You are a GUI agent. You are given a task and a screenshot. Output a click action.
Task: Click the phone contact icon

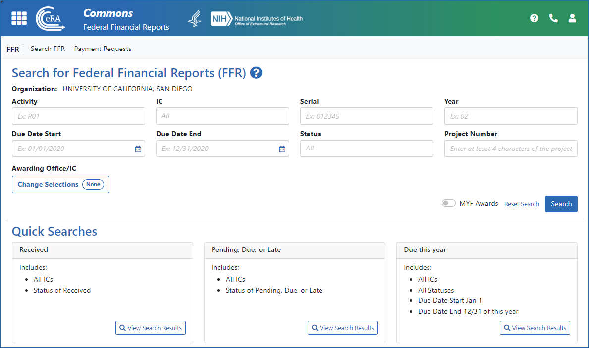click(x=553, y=18)
